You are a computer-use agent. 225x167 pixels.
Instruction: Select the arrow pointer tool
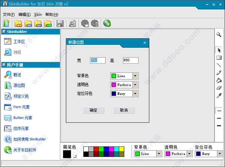219,50
